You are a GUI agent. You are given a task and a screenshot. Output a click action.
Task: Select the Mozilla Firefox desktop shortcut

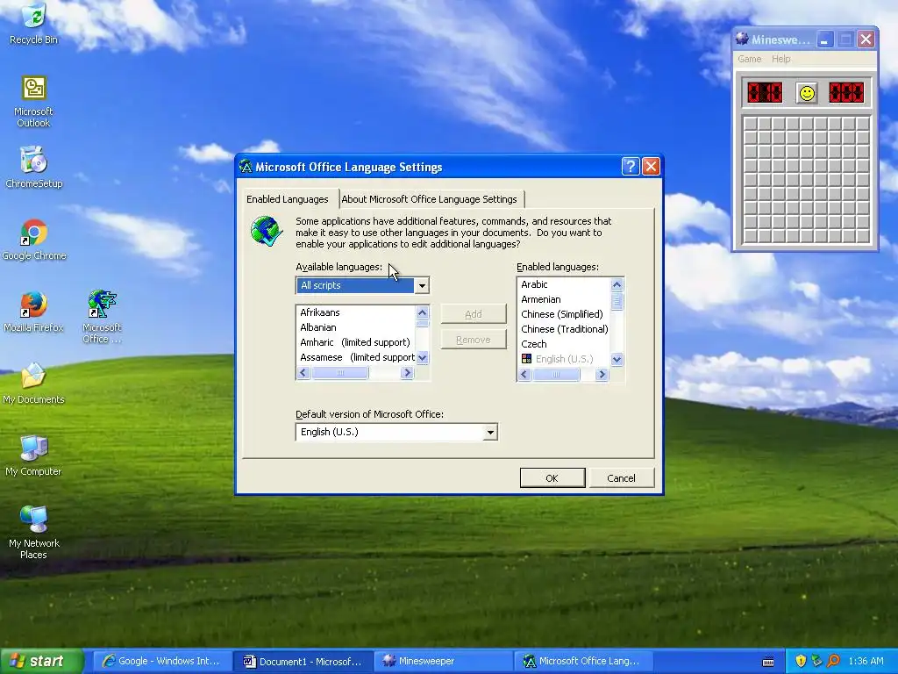click(34, 312)
